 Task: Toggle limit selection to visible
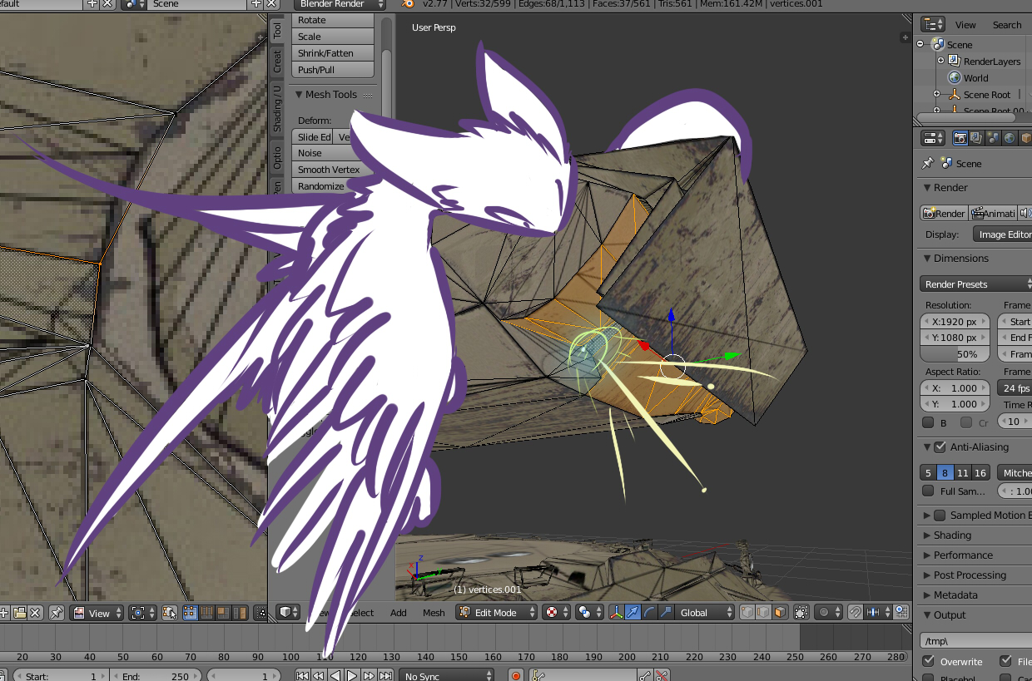[801, 613]
